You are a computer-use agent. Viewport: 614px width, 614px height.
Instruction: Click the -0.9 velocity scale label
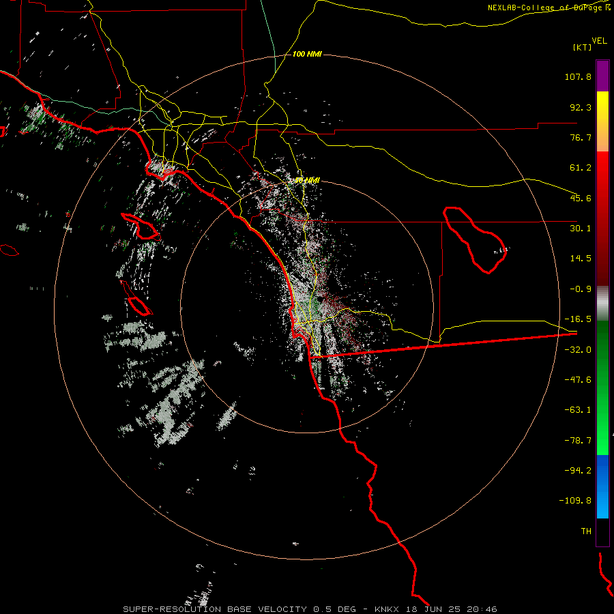pyautogui.click(x=581, y=289)
